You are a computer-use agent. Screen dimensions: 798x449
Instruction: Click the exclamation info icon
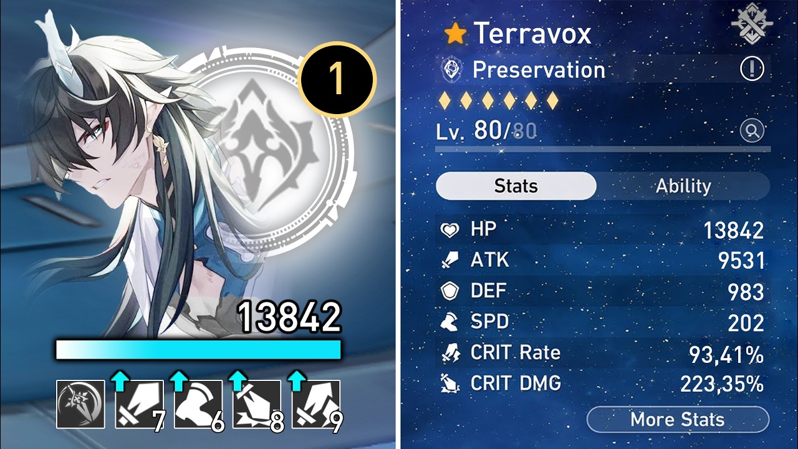point(752,69)
